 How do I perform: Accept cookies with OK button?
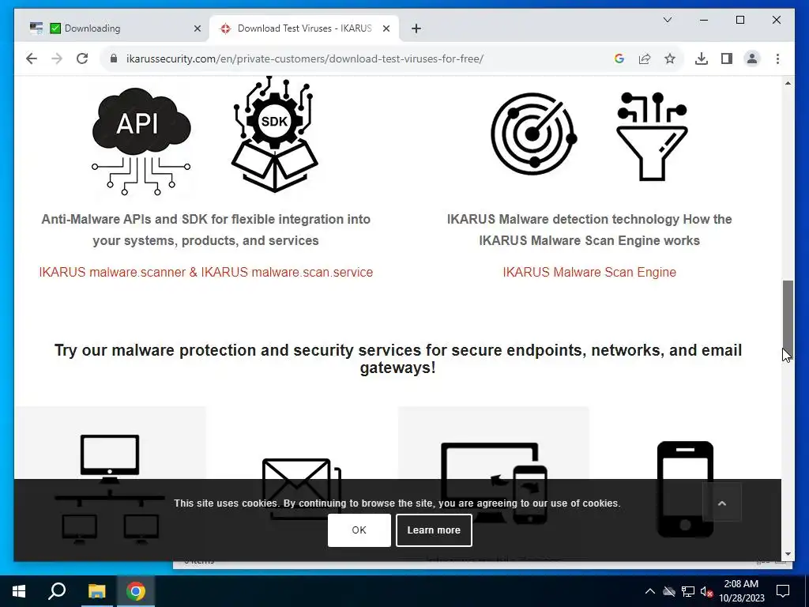[359, 530]
